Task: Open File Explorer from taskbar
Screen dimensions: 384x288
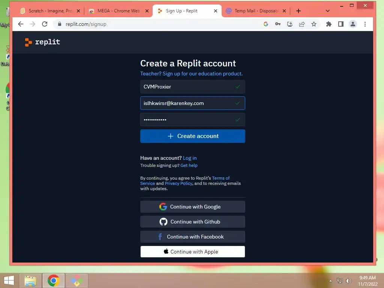Action: coord(30,280)
